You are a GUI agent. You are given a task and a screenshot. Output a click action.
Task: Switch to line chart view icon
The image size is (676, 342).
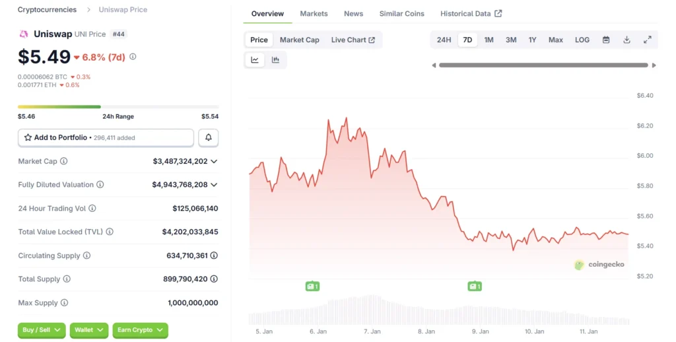click(255, 60)
